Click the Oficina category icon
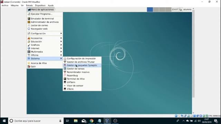 [x=29, y=55]
